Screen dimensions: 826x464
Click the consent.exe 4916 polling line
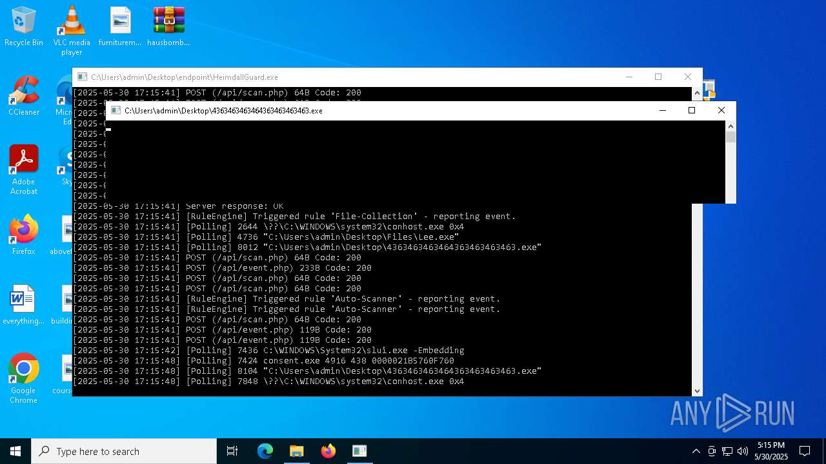tap(263, 361)
